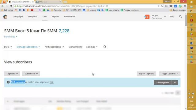This screenshot has height=110, width=196.
Task: Open the Другие закладки folder
Action: click(178, 10)
